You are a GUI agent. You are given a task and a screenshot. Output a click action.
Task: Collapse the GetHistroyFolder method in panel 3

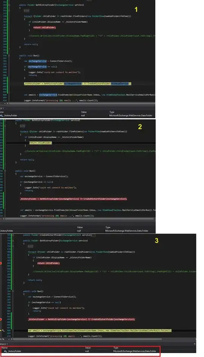13,241
